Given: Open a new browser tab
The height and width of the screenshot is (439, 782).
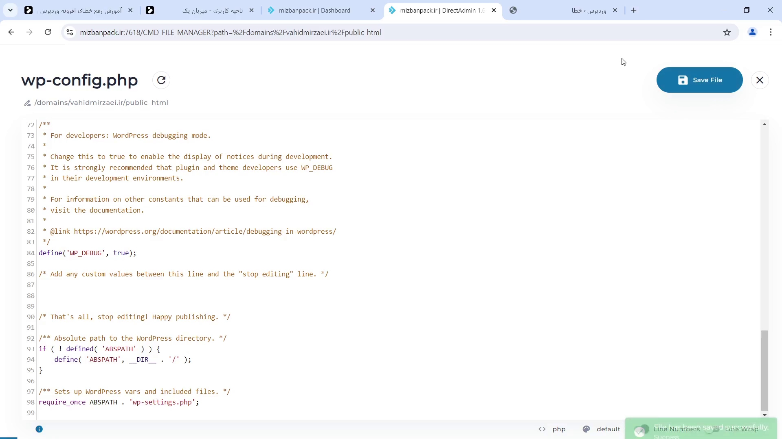Looking at the screenshot, I should coord(634,11).
